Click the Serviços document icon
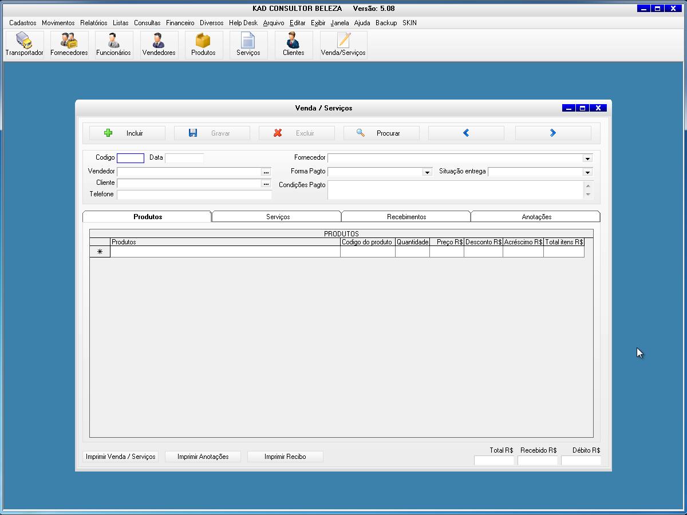Screen dimensions: 687x515 tap(248, 45)
